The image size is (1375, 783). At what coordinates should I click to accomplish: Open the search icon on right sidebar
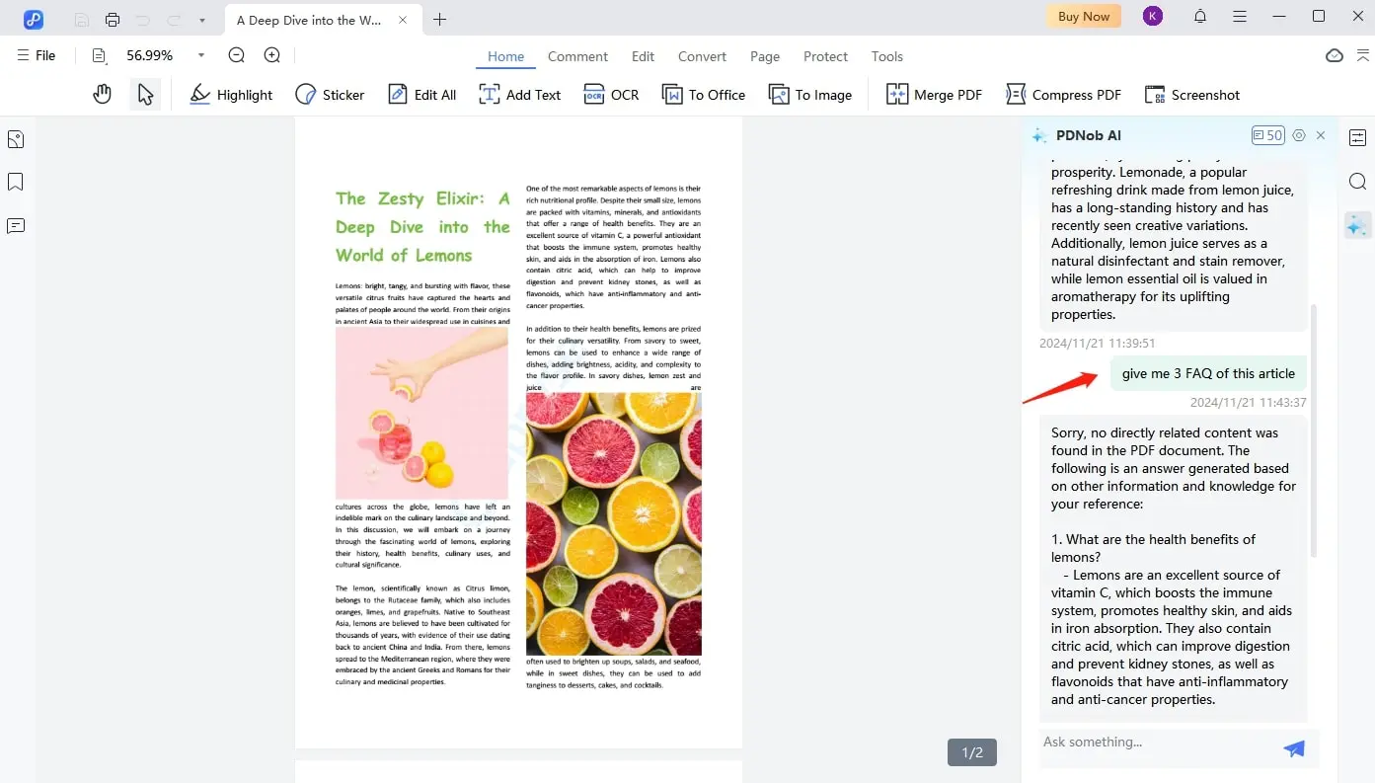click(1357, 182)
